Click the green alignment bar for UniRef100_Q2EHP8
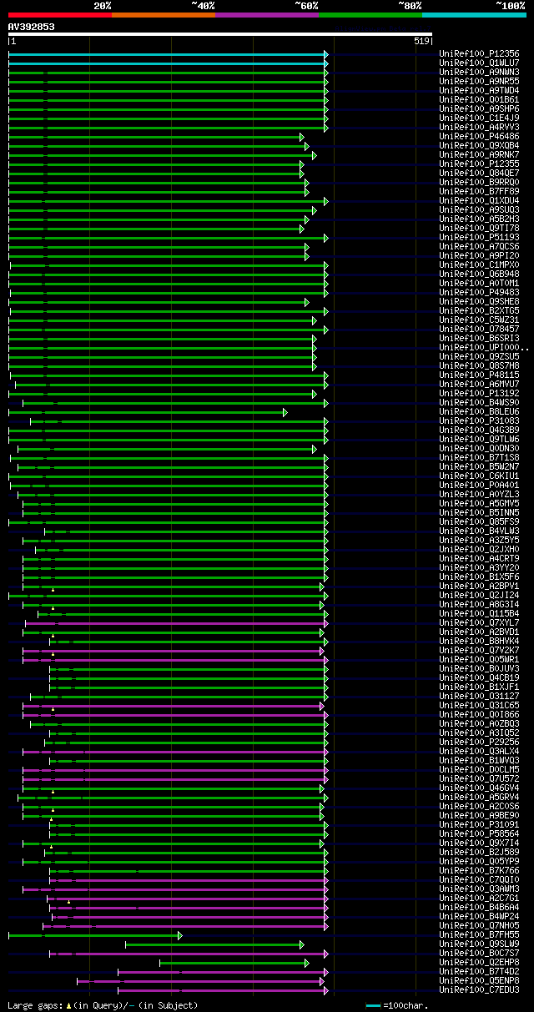Screen dimensions: 534x1012 pyautogui.click(x=234, y=963)
